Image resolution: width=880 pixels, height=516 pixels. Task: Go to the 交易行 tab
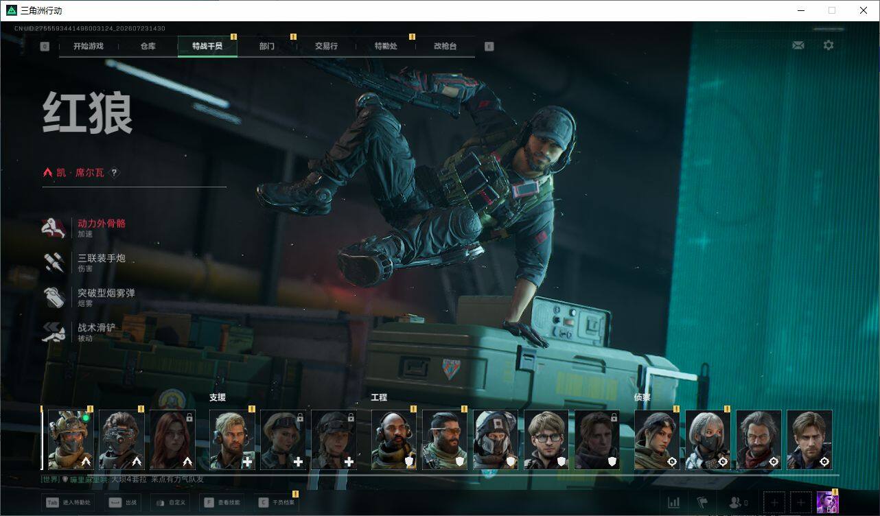coord(326,47)
